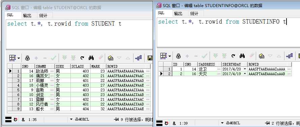Open date dropdown for 2017/4/19 birthday
This screenshot has width=300, height=127.
pos(245,74)
